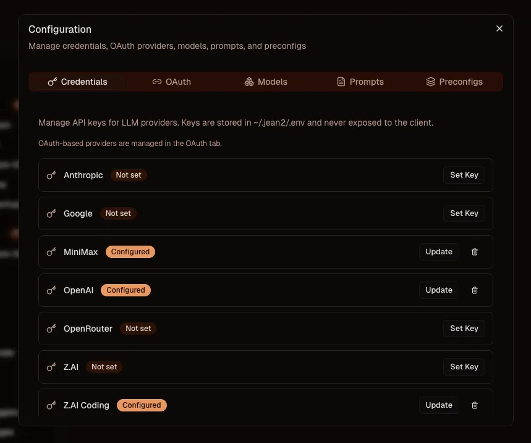Screen dimensions: 531x443
Task: Click the key icon beside OpenRouter
Action: [x=51, y=329]
